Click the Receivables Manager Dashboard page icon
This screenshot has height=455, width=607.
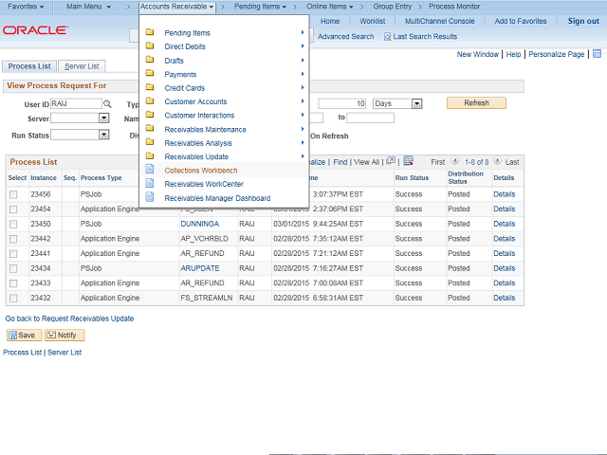click(x=149, y=198)
